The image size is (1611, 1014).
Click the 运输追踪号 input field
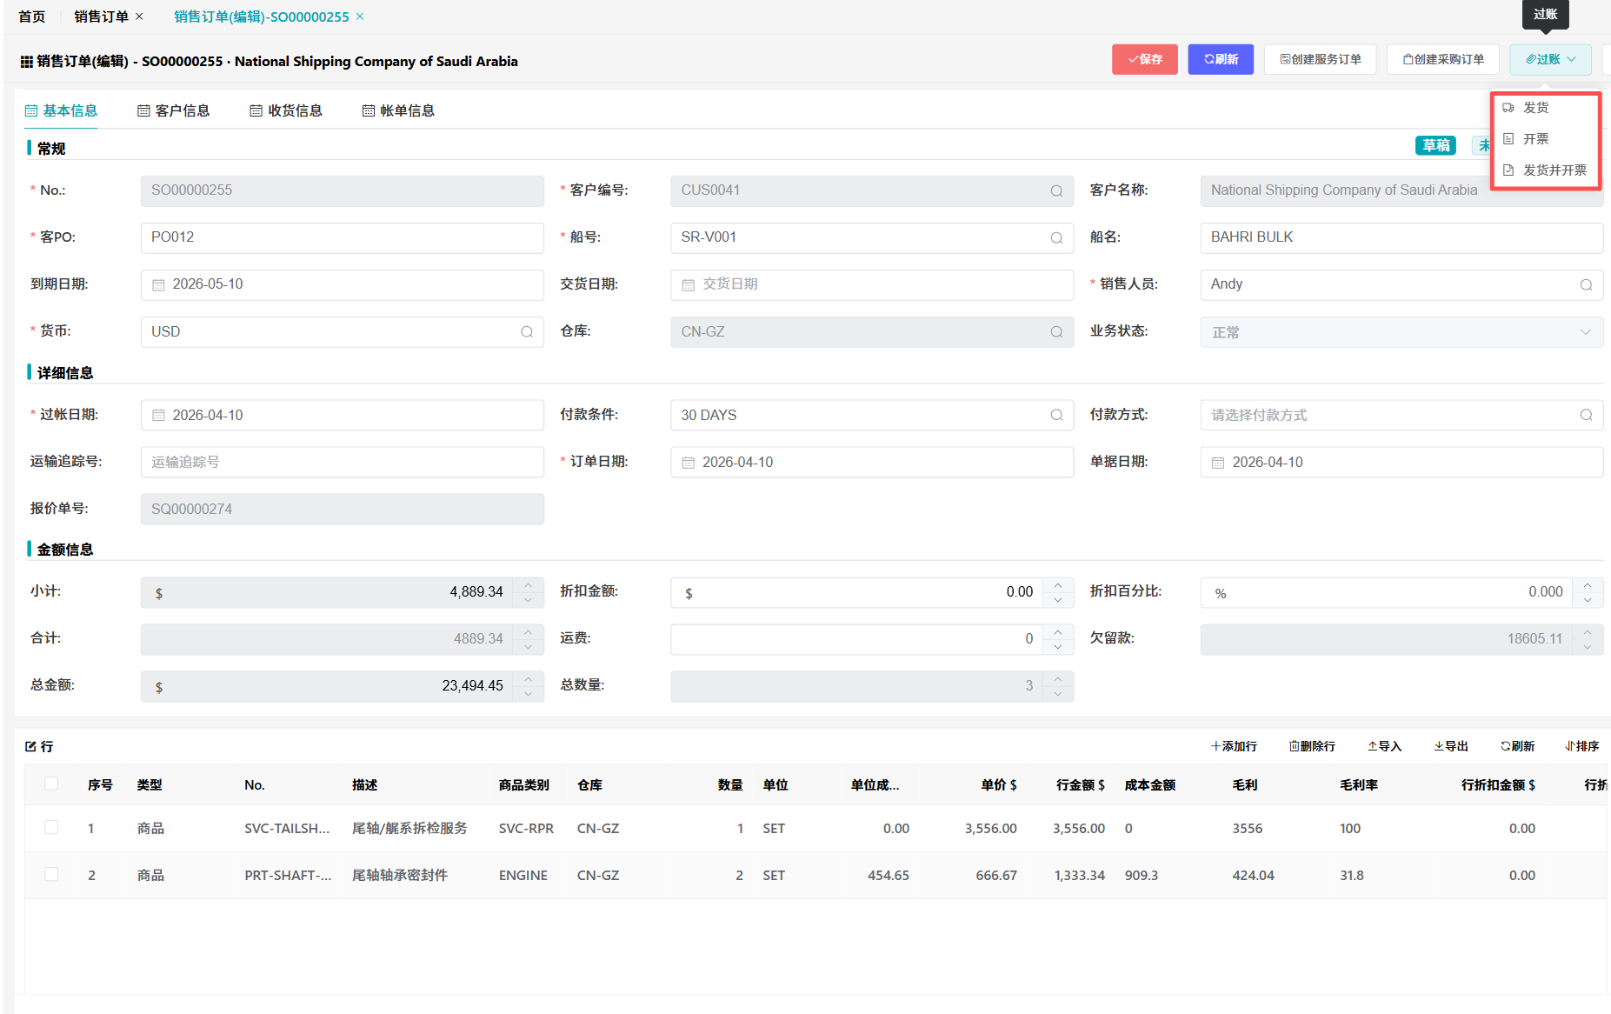[342, 463]
